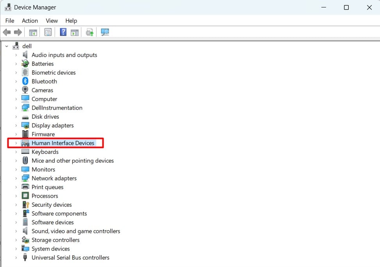Open the View menu
Viewport: 380px width, 267px height.
(x=52, y=21)
